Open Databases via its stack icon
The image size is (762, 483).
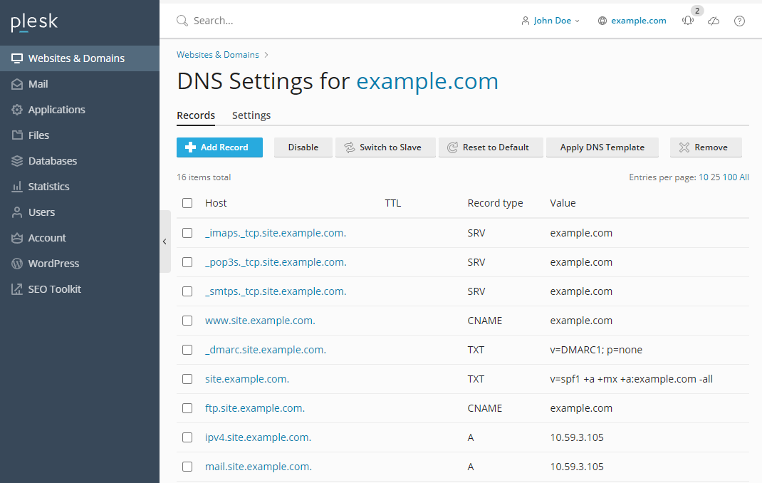17,161
